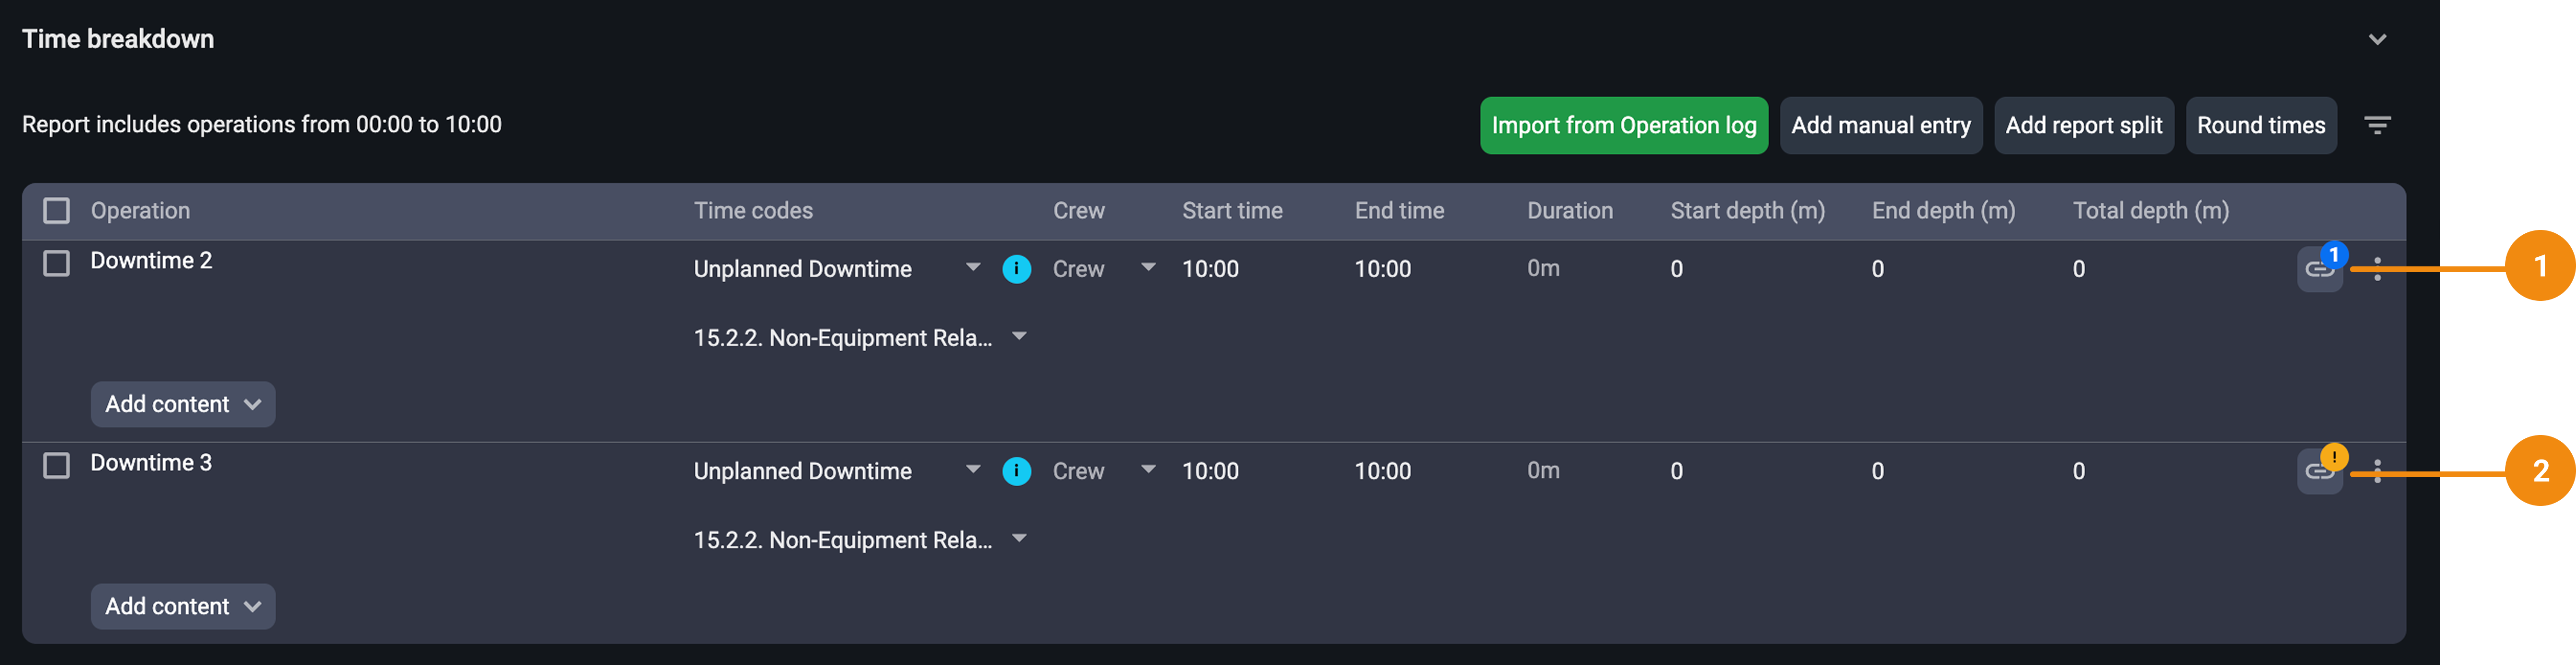2576x665 pixels.
Task: Open Unplanned Downtime dropdown for Downtime 2
Action: click(x=972, y=268)
